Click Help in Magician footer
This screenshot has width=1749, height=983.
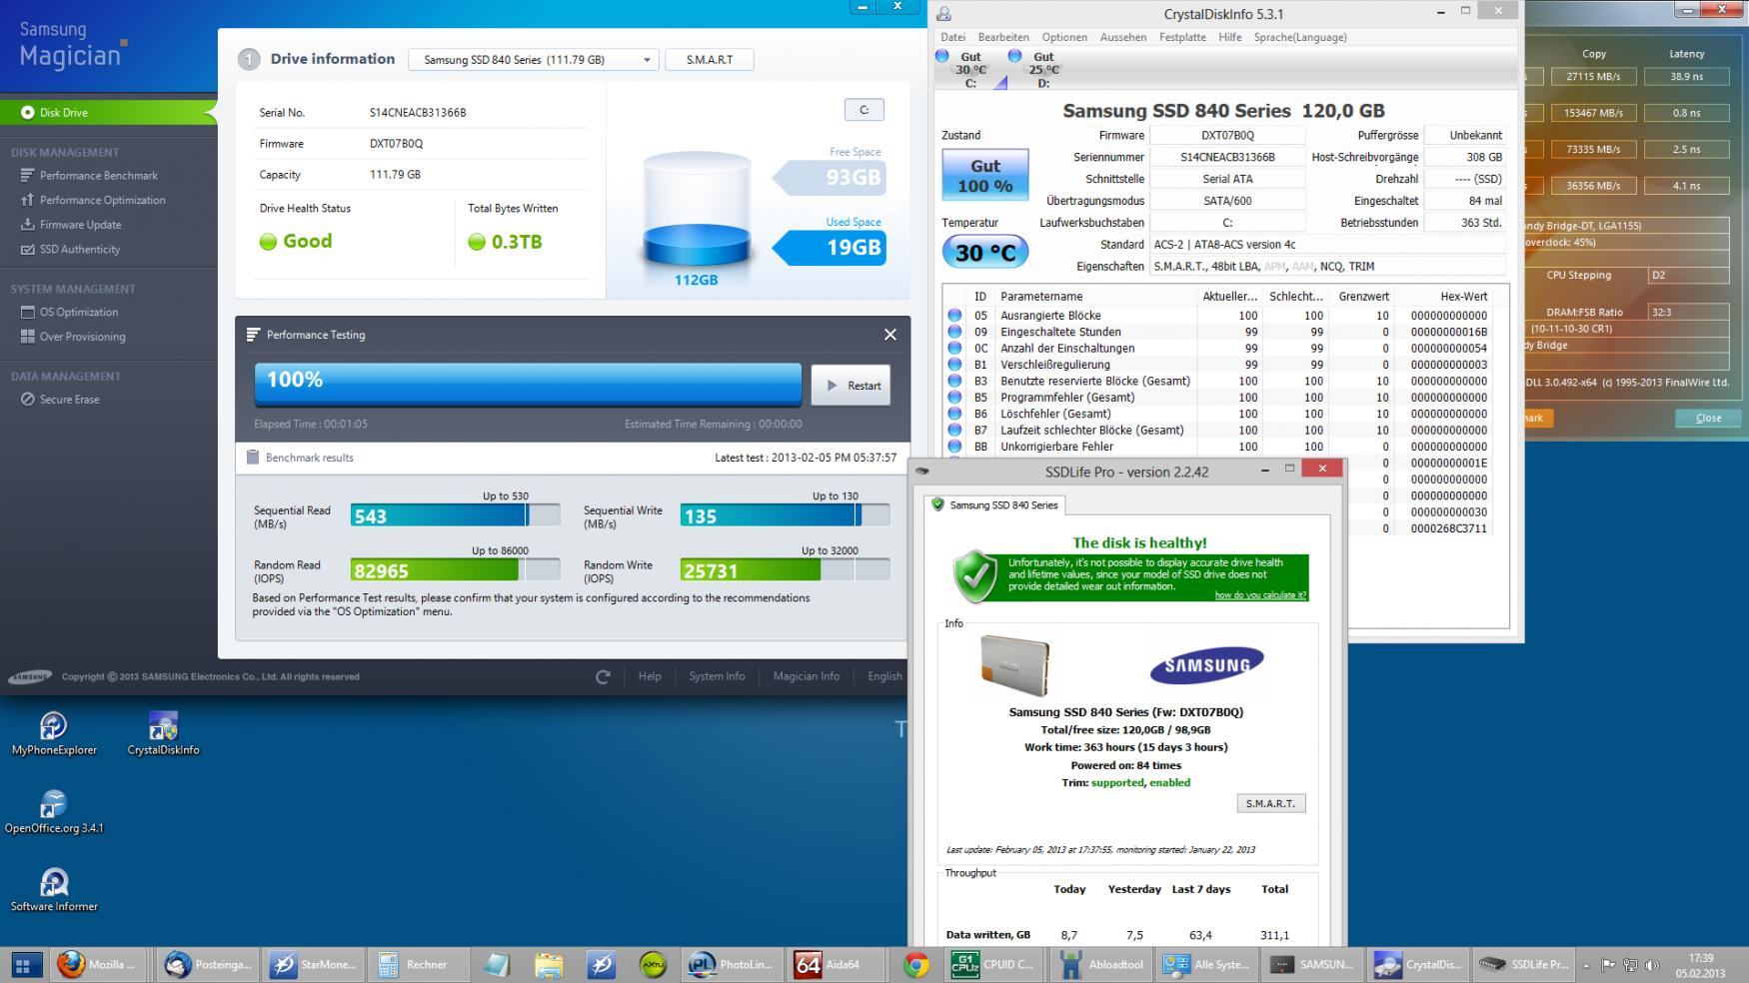click(650, 676)
